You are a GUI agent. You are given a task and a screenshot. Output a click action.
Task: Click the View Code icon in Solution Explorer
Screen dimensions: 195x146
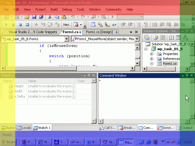(172, 37)
